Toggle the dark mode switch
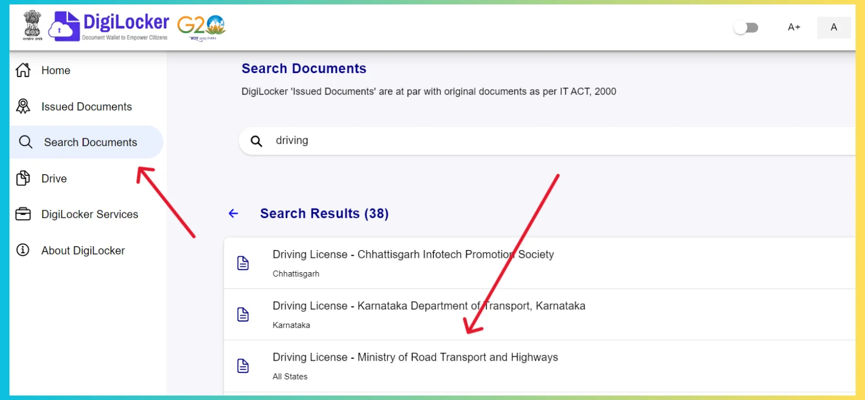865x400 pixels. (x=746, y=27)
